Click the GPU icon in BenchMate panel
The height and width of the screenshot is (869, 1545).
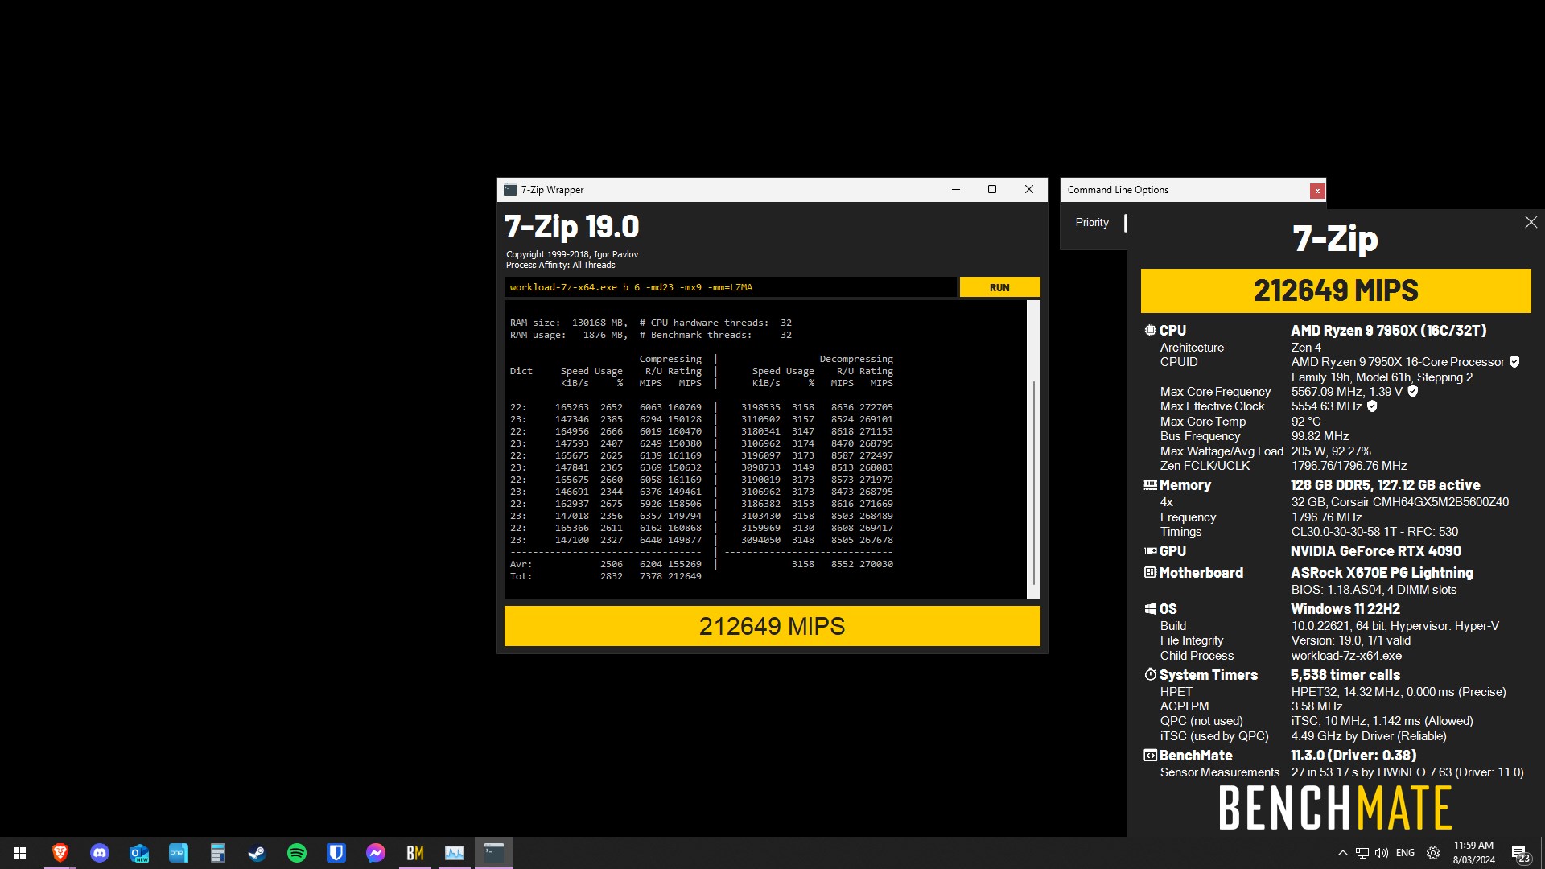1151,551
